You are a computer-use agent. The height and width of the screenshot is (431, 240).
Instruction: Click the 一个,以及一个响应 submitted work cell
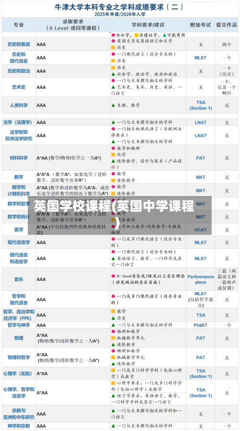(227, 87)
